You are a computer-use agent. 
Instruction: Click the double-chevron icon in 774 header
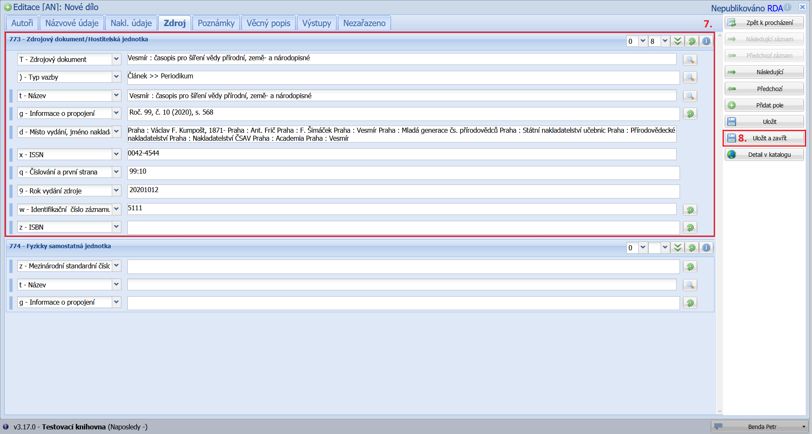click(677, 248)
